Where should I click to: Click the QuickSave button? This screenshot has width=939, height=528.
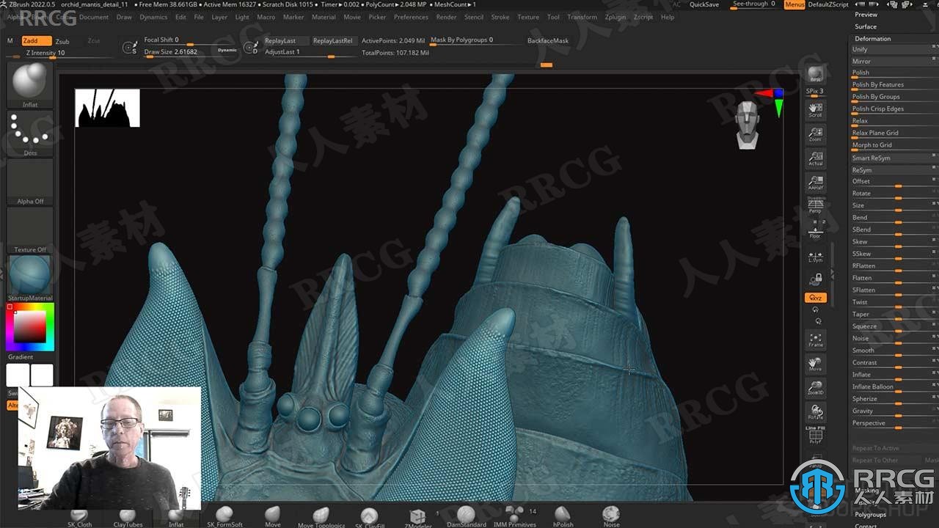(704, 4)
